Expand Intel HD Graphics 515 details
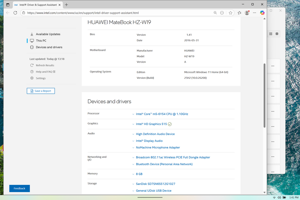Screen dimensions: 300x200 151,124
